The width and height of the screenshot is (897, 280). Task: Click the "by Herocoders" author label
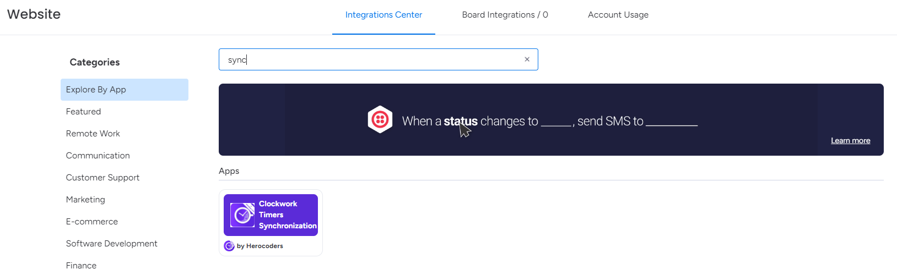(x=260, y=246)
